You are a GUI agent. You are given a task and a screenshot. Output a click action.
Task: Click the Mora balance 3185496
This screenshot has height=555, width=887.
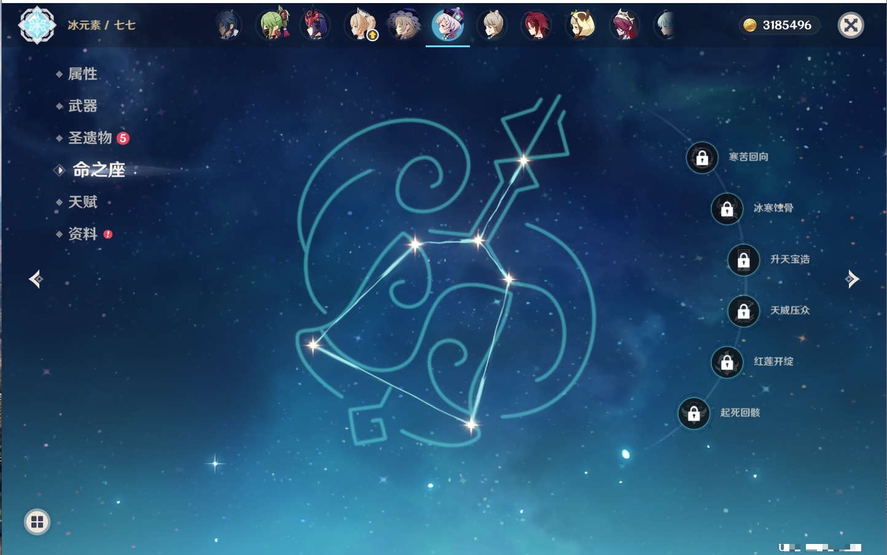787,25
